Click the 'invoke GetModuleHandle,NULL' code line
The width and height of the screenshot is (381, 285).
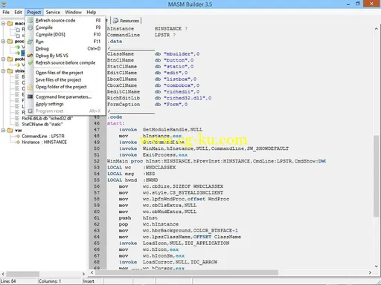(161, 130)
